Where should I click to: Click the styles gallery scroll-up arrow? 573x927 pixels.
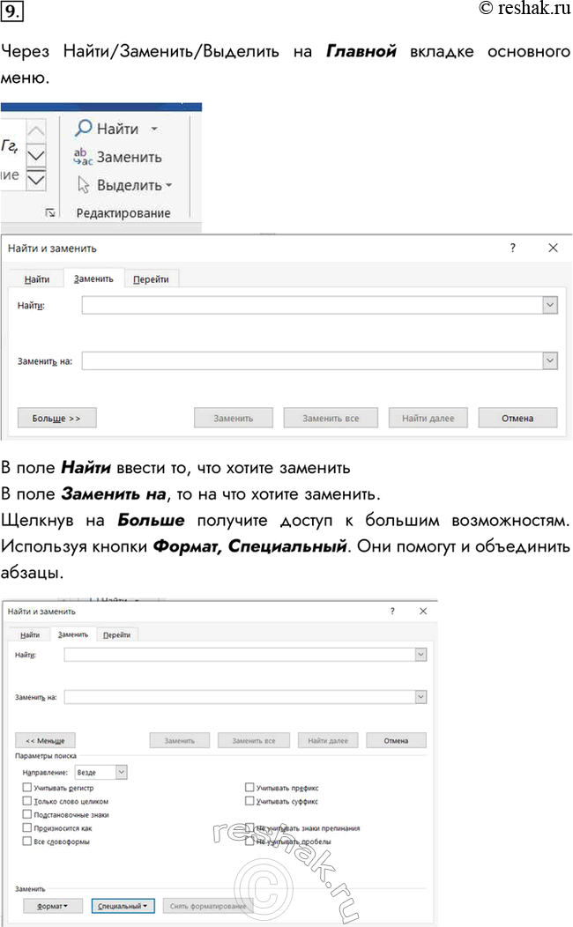[x=36, y=130]
